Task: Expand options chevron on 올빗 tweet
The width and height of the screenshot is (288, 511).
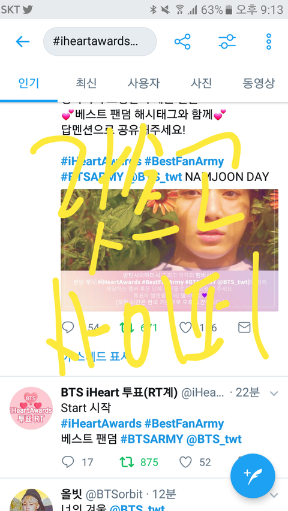Action: click(x=274, y=495)
